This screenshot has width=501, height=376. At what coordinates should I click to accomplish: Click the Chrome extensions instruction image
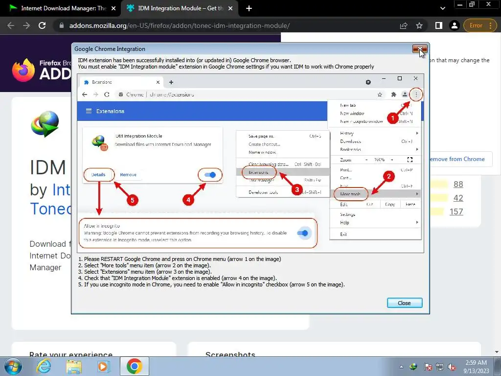point(250,164)
